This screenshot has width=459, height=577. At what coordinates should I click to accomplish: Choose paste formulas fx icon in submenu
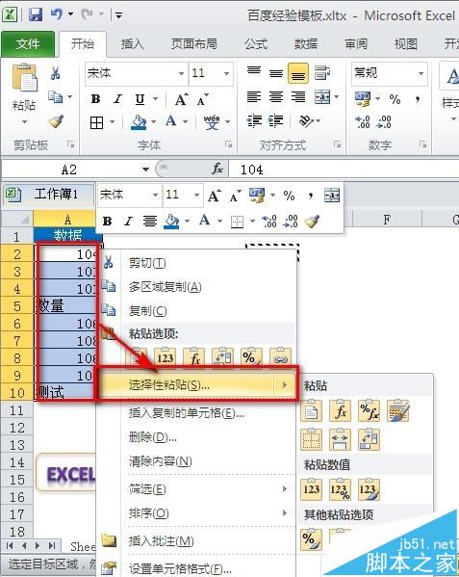point(341,410)
